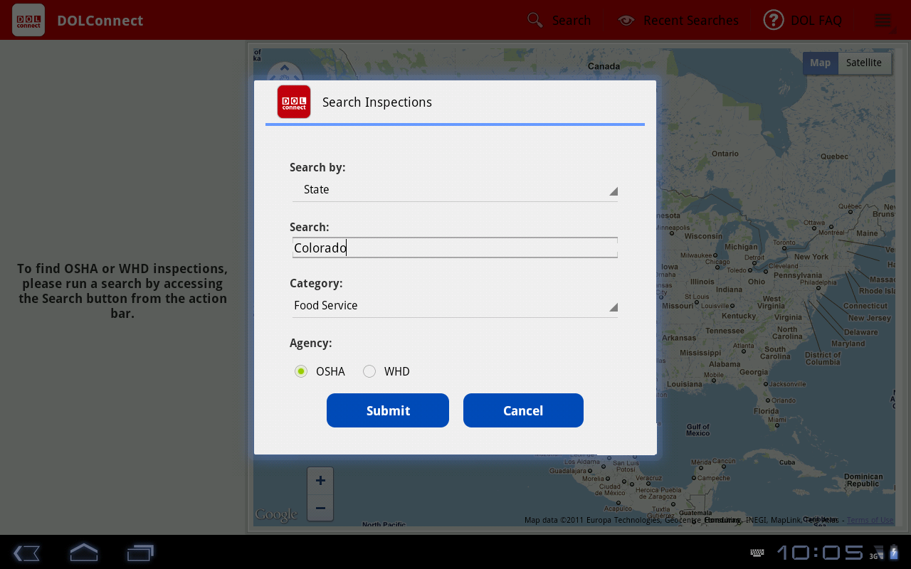The height and width of the screenshot is (569, 911).
Task: Switch the map to Map view
Action: [820, 63]
